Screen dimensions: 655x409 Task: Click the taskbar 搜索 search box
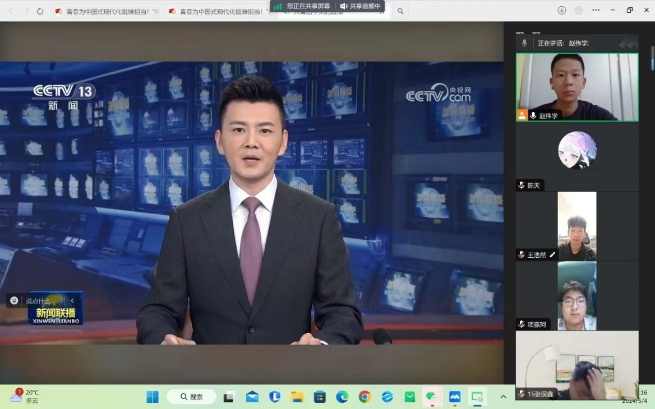[x=191, y=397]
